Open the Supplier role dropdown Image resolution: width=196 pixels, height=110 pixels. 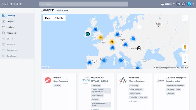click(168, 4)
